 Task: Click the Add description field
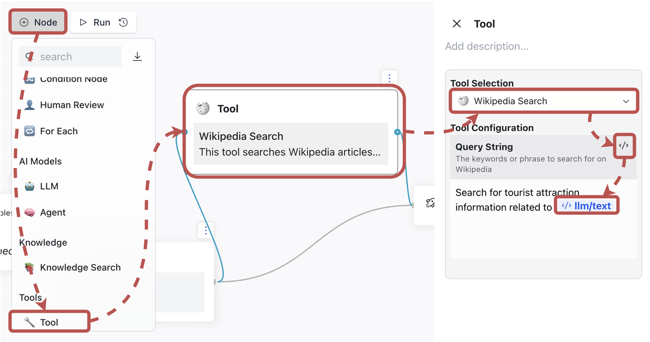[x=486, y=47]
